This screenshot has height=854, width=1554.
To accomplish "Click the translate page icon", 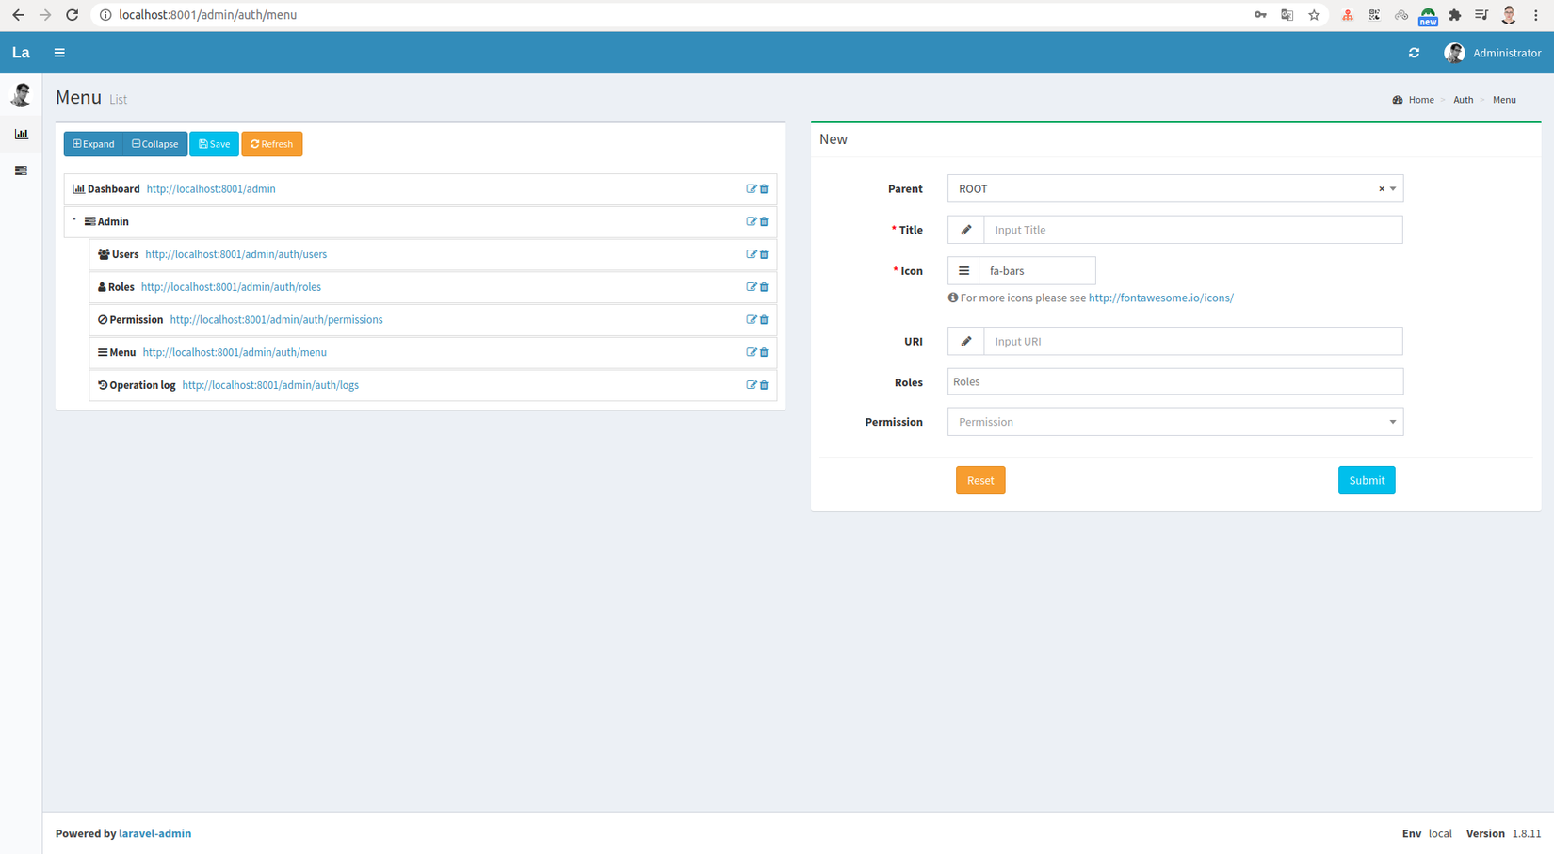I will (x=1287, y=15).
